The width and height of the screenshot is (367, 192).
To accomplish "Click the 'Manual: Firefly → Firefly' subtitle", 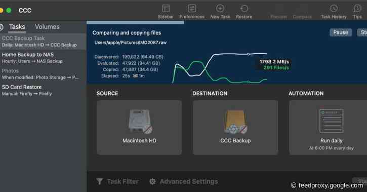I will coord(27,94).
